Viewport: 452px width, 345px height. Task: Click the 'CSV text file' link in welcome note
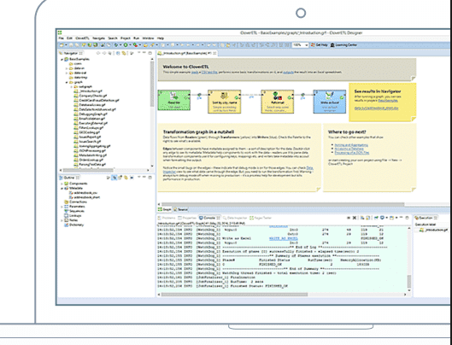209,72
